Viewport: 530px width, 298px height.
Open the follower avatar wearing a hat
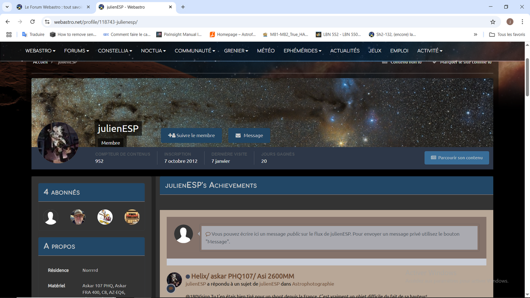pos(78,217)
